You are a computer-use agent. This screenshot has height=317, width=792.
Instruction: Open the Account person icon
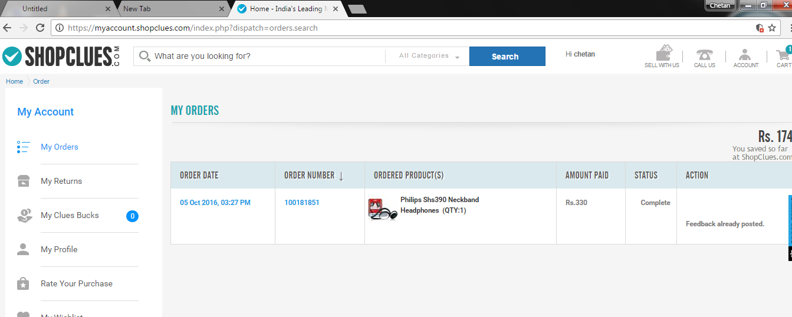745,54
